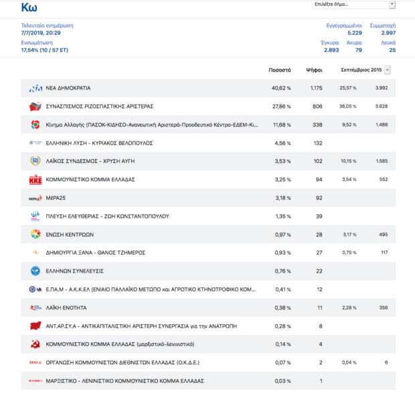Click the Νέα Δημοκρατία party logo

(x=35, y=88)
